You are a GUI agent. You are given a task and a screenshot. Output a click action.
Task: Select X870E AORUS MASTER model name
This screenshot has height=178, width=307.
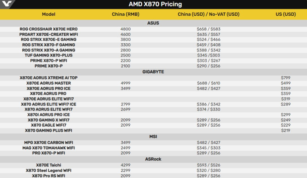(48, 83)
